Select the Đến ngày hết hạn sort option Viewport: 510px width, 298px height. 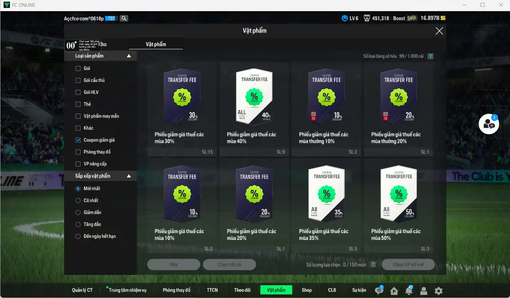click(x=78, y=236)
